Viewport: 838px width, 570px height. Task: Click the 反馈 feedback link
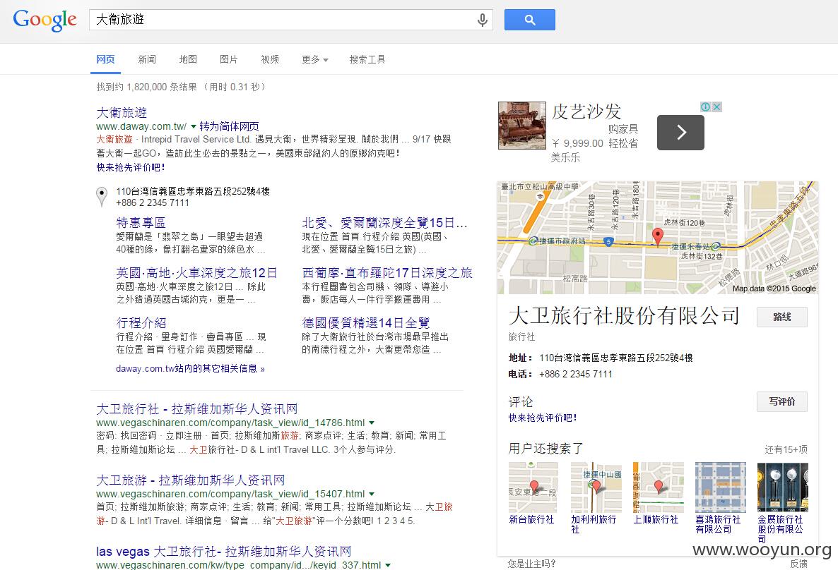point(798,564)
